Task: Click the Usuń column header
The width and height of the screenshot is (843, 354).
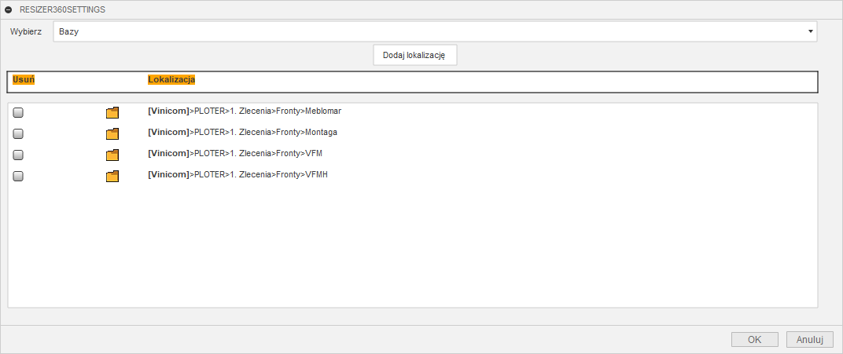Action: tap(24, 80)
